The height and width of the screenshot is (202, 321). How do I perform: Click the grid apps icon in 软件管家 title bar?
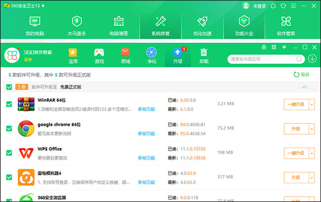[x=274, y=47]
